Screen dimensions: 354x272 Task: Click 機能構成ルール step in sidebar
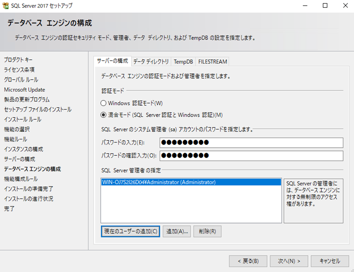coord(21,179)
